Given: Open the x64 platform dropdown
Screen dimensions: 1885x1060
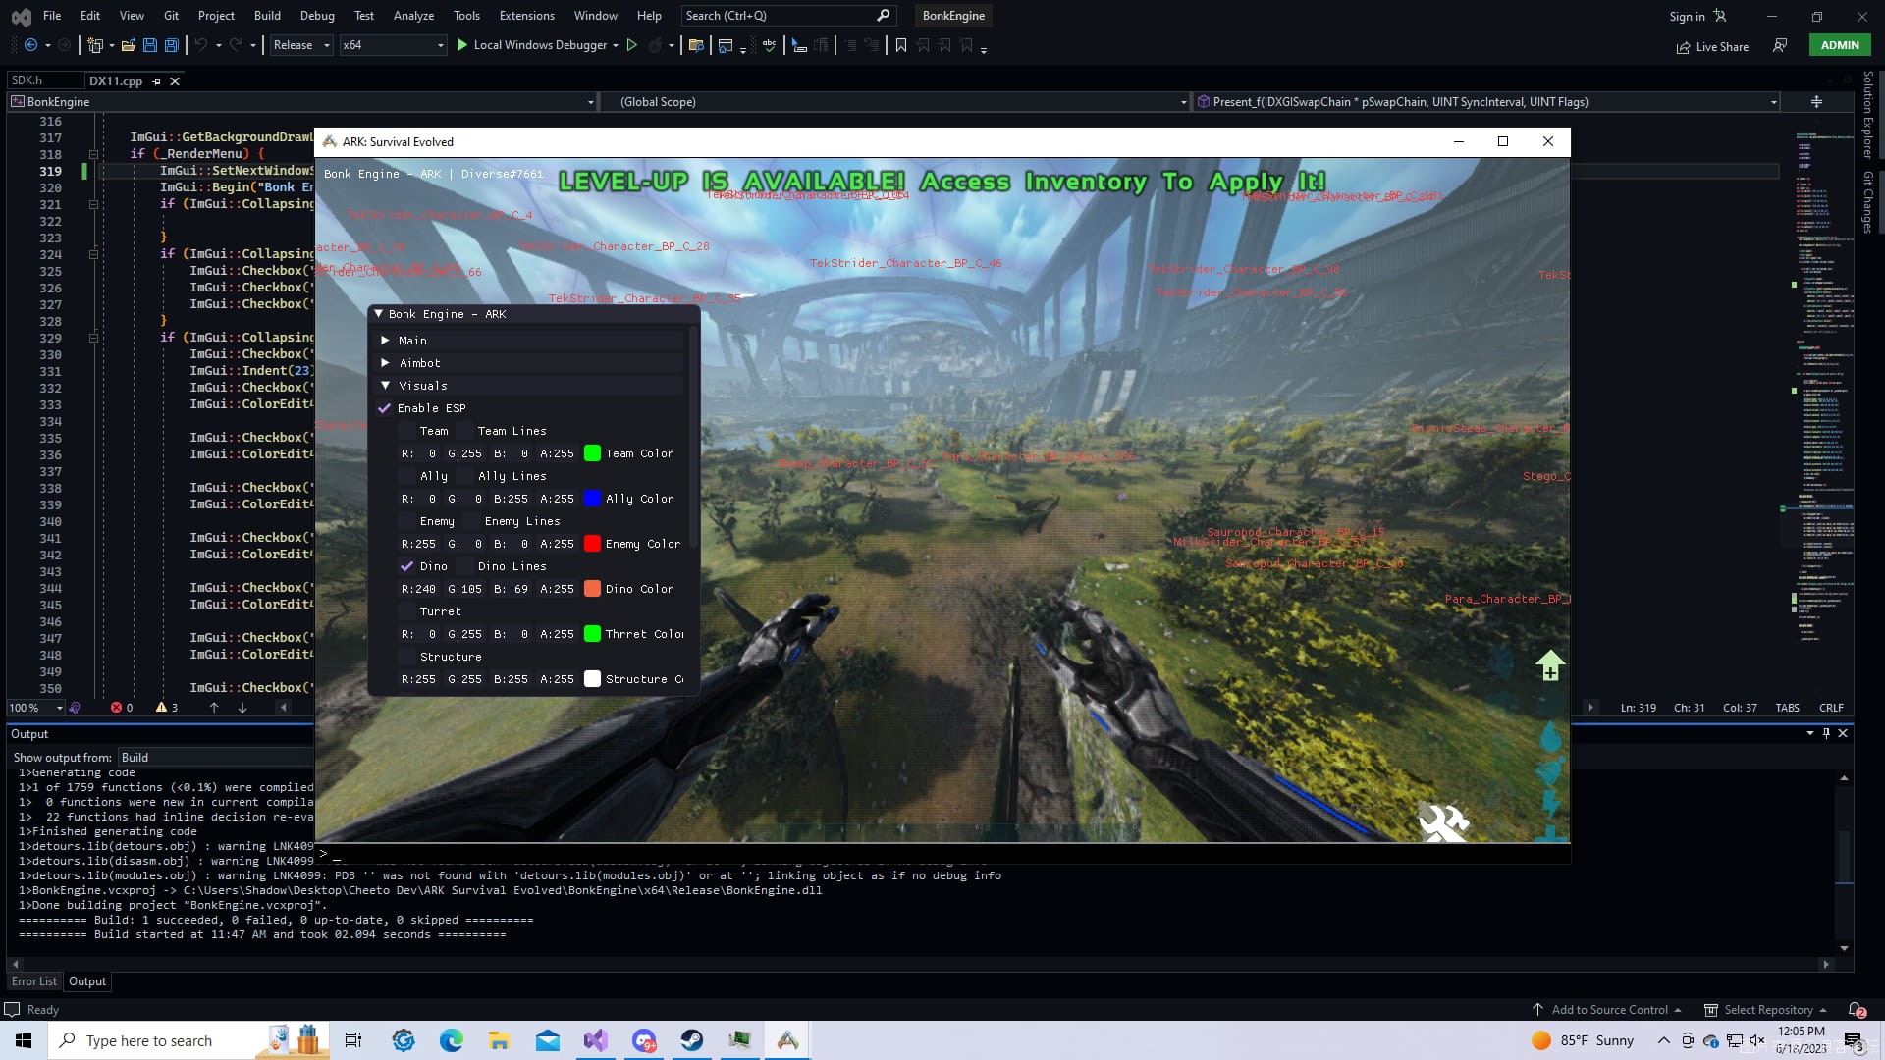Looking at the screenshot, I should pos(393,45).
